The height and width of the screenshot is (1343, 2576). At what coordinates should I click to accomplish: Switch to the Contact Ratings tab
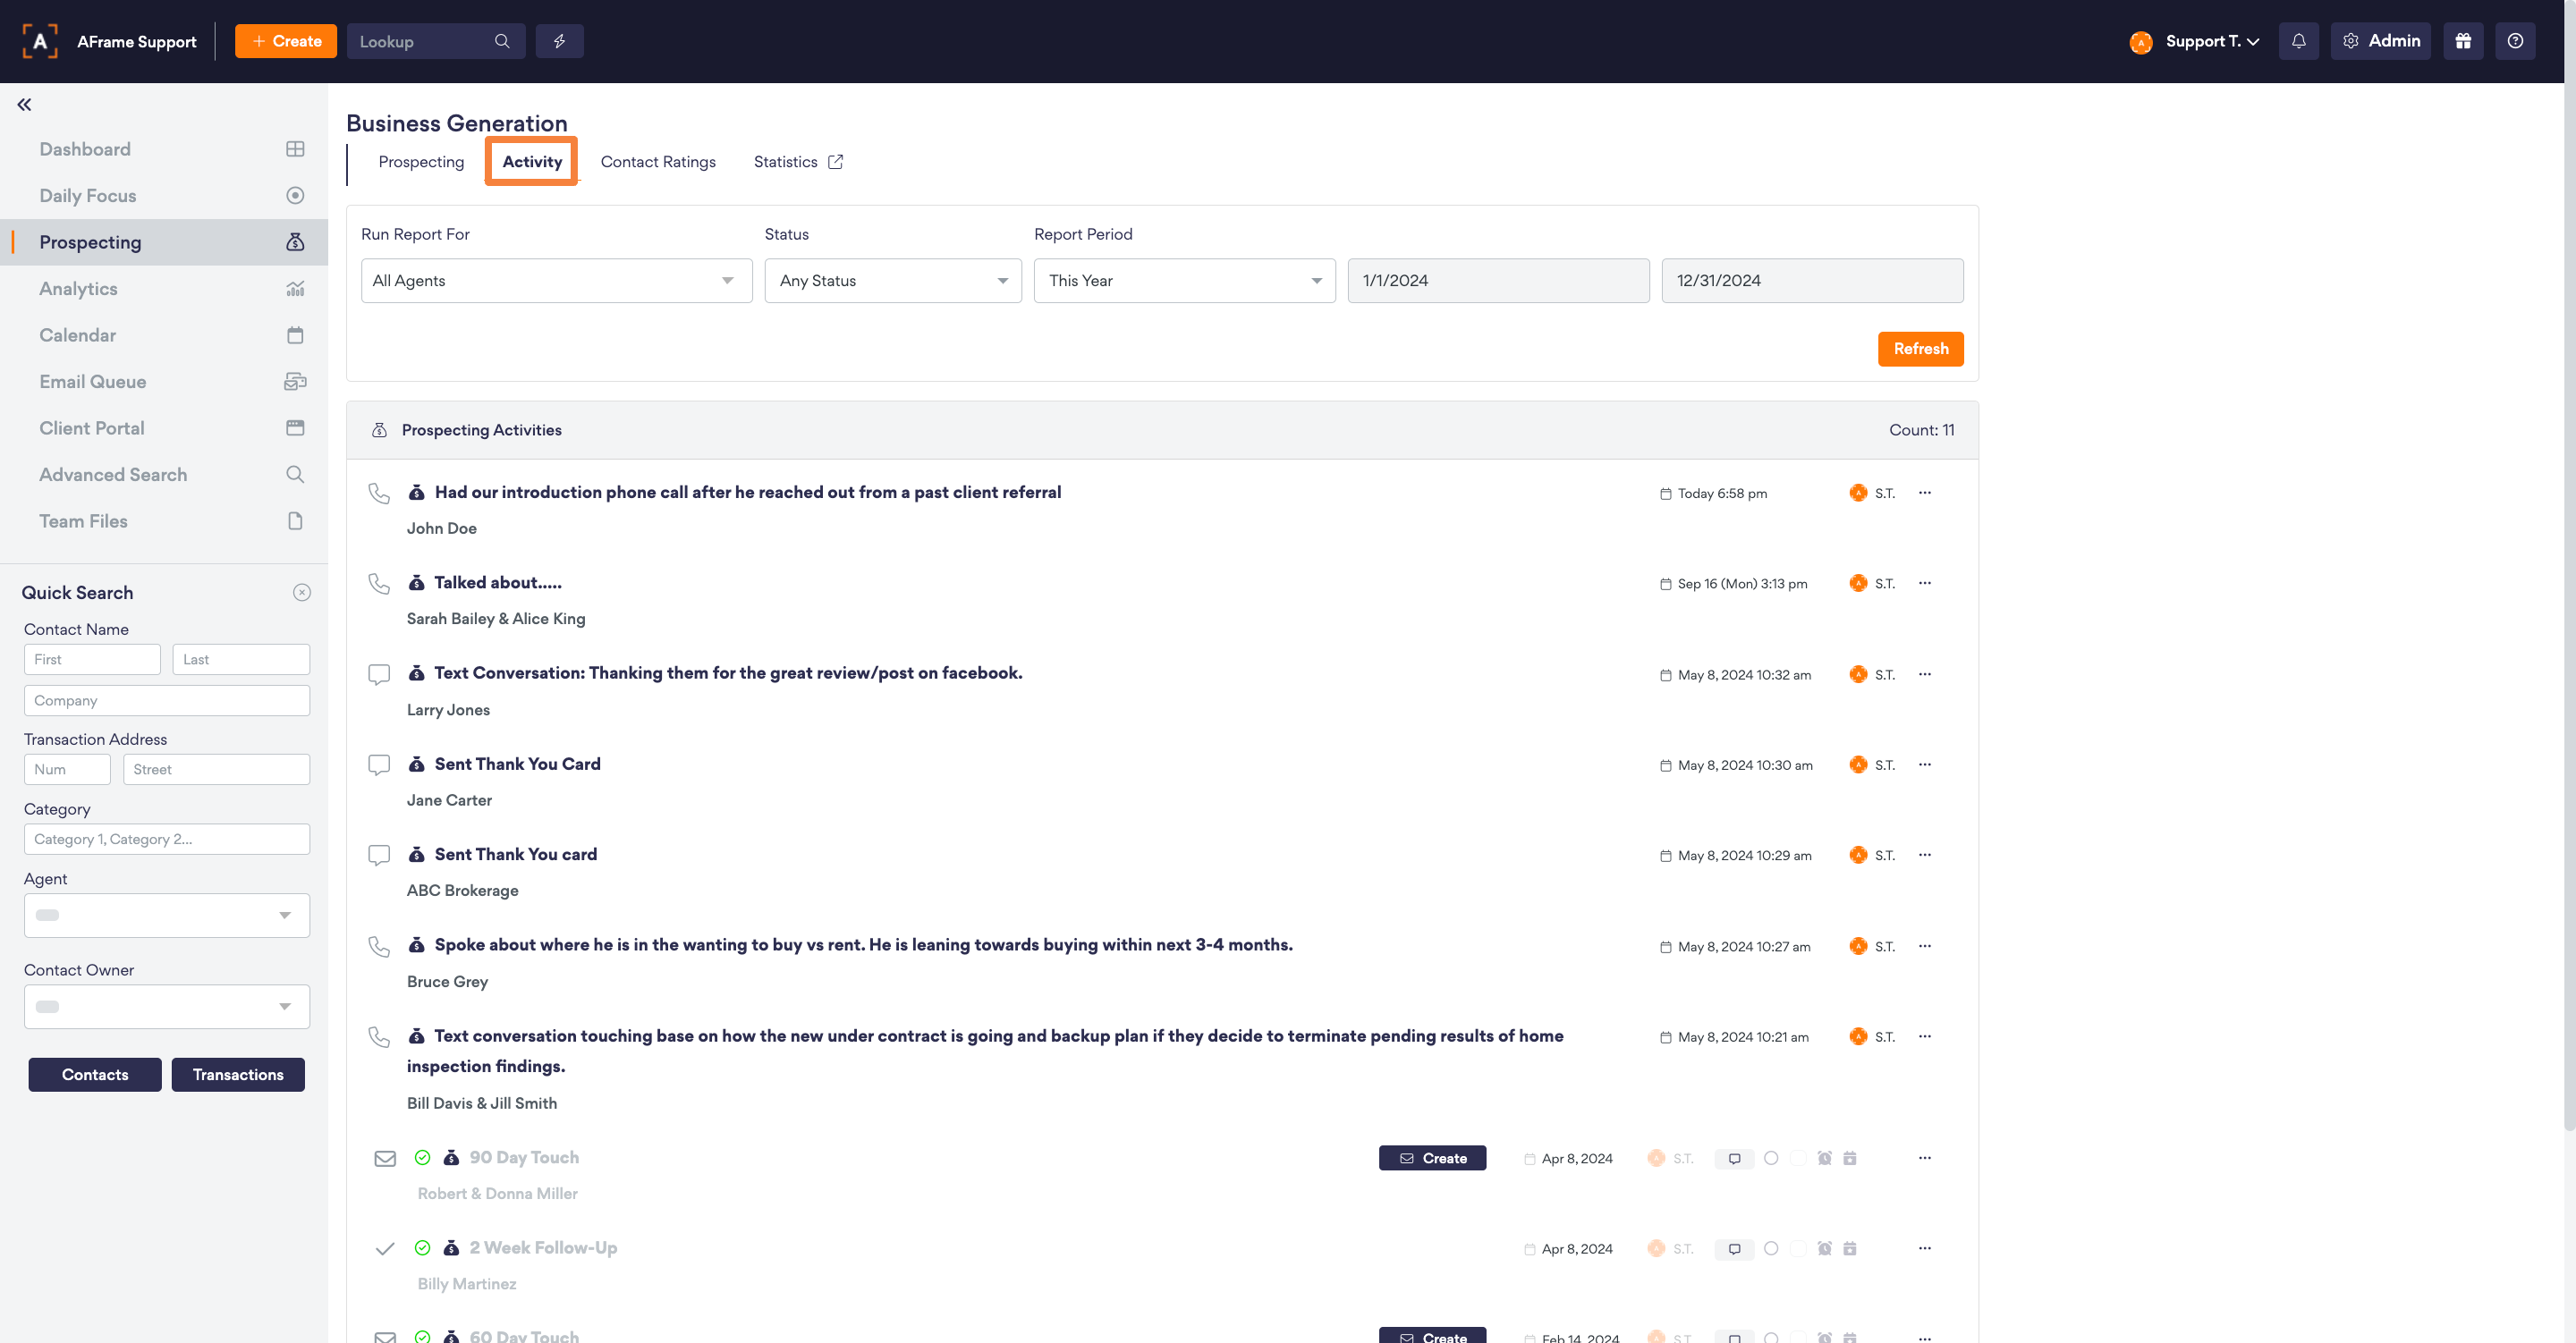pyautogui.click(x=658, y=162)
